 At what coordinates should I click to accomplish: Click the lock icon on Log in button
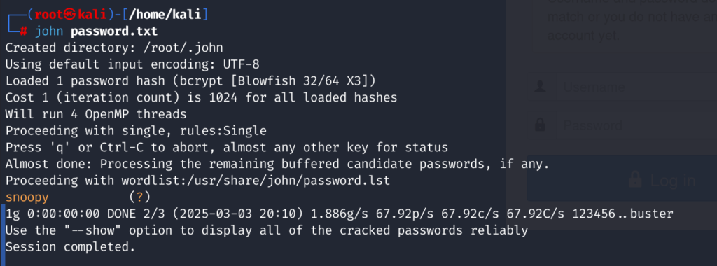tap(634, 179)
